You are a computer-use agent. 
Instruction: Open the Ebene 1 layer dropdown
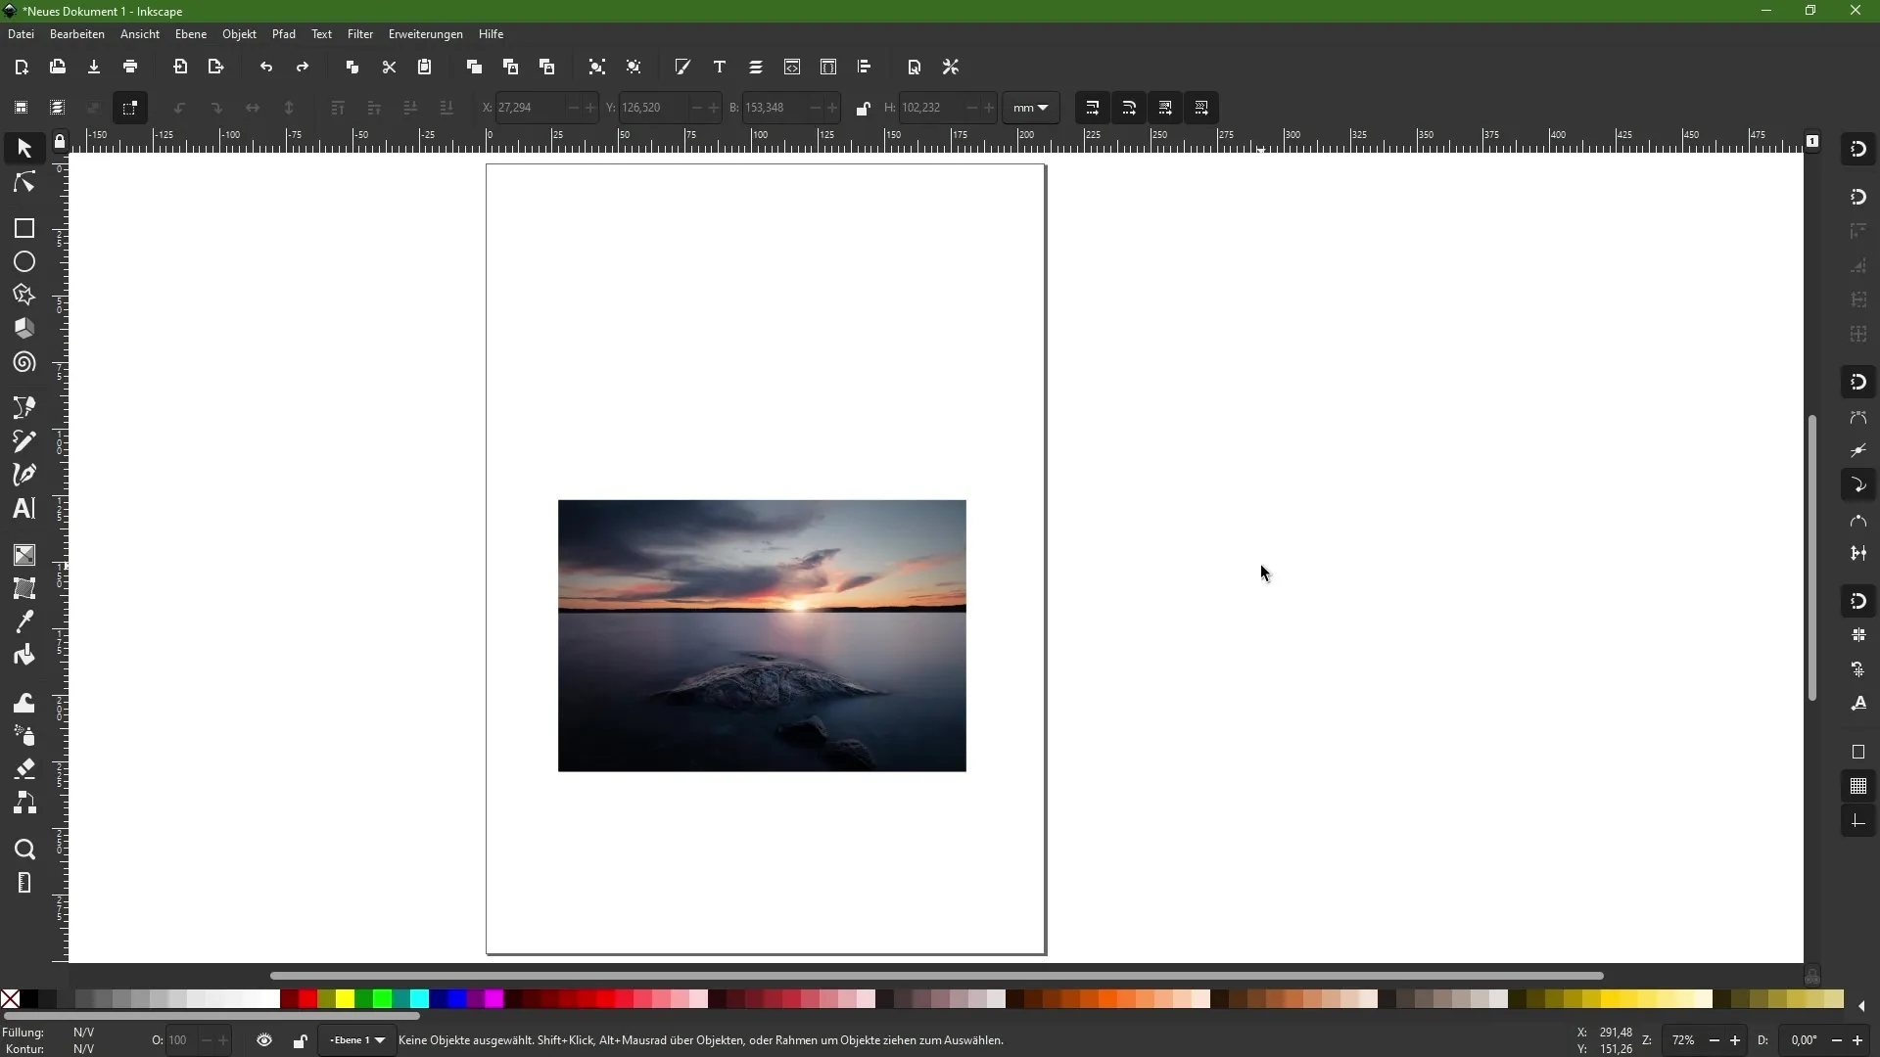click(357, 1040)
